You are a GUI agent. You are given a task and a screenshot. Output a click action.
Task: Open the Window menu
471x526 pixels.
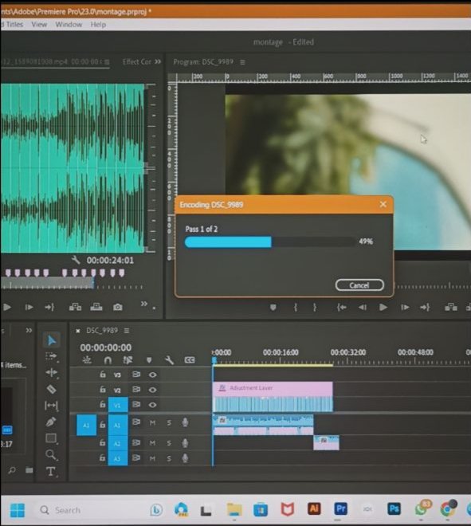tap(69, 25)
